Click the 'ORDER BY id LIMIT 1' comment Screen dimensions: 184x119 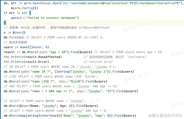[x=85, y=37]
